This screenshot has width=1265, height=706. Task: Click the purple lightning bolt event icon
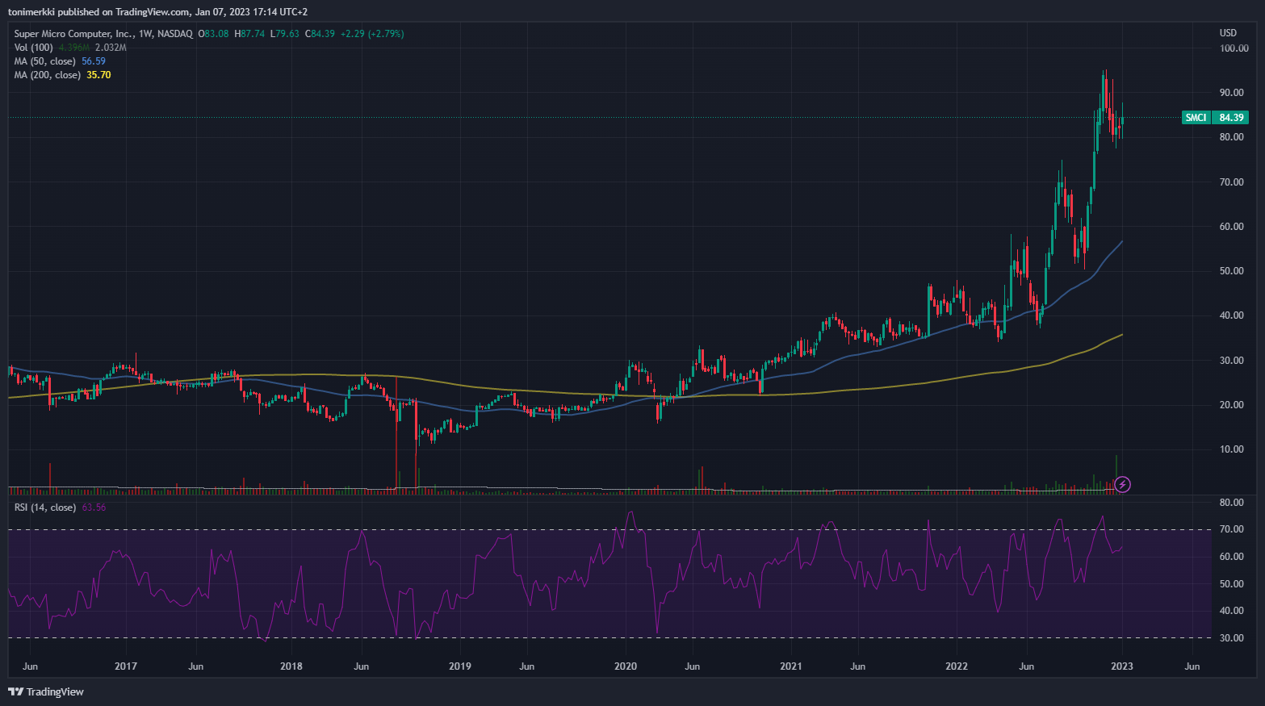pyautogui.click(x=1122, y=484)
